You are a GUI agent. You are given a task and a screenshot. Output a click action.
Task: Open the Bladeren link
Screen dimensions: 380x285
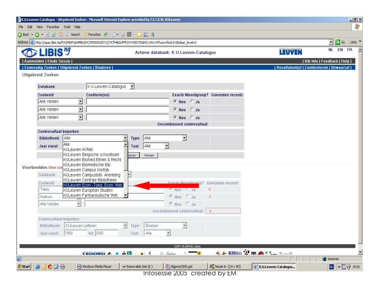click(103, 68)
